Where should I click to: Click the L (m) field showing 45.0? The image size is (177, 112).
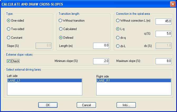point(164,21)
